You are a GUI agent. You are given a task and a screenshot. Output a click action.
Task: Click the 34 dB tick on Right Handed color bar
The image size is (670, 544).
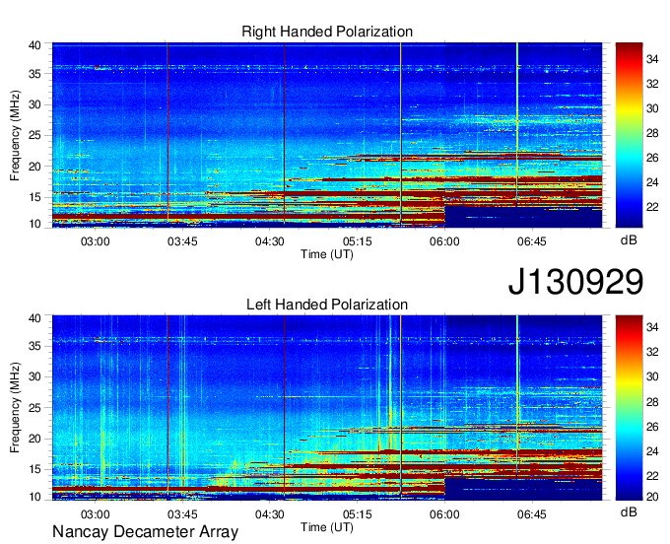click(652, 59)
